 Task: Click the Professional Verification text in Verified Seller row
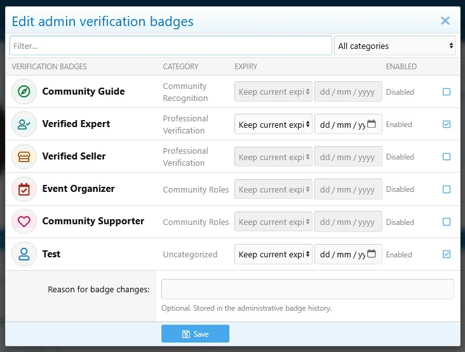[185, 157]
